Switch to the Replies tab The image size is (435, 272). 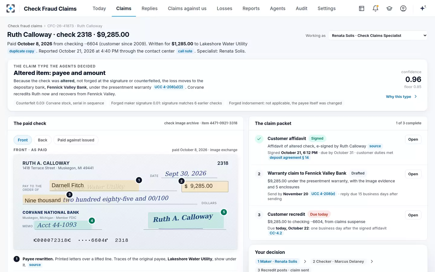[x=150, y=8]
